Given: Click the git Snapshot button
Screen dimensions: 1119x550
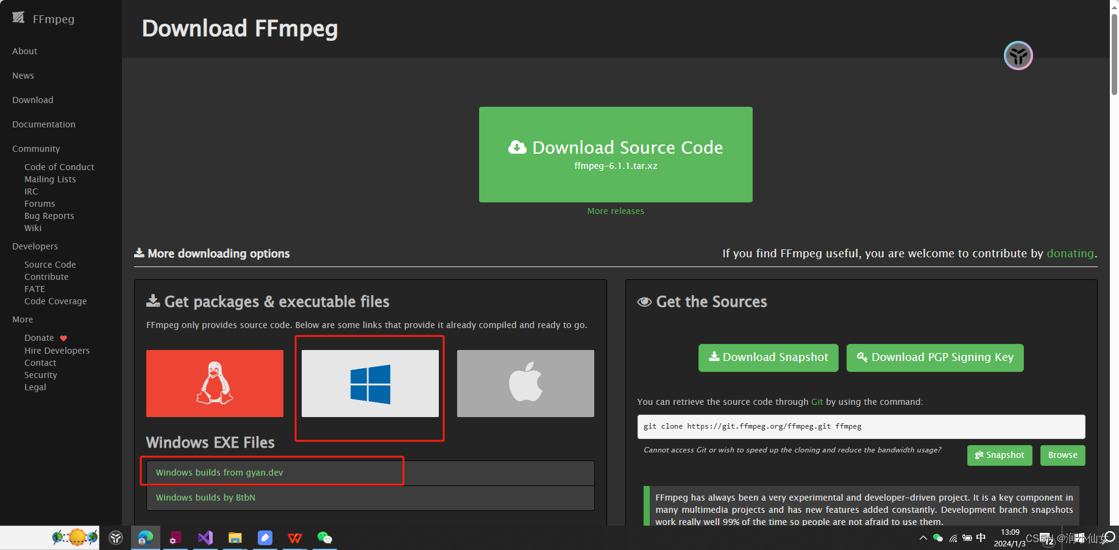Looking at the screenshot, I should [1000, 455].
